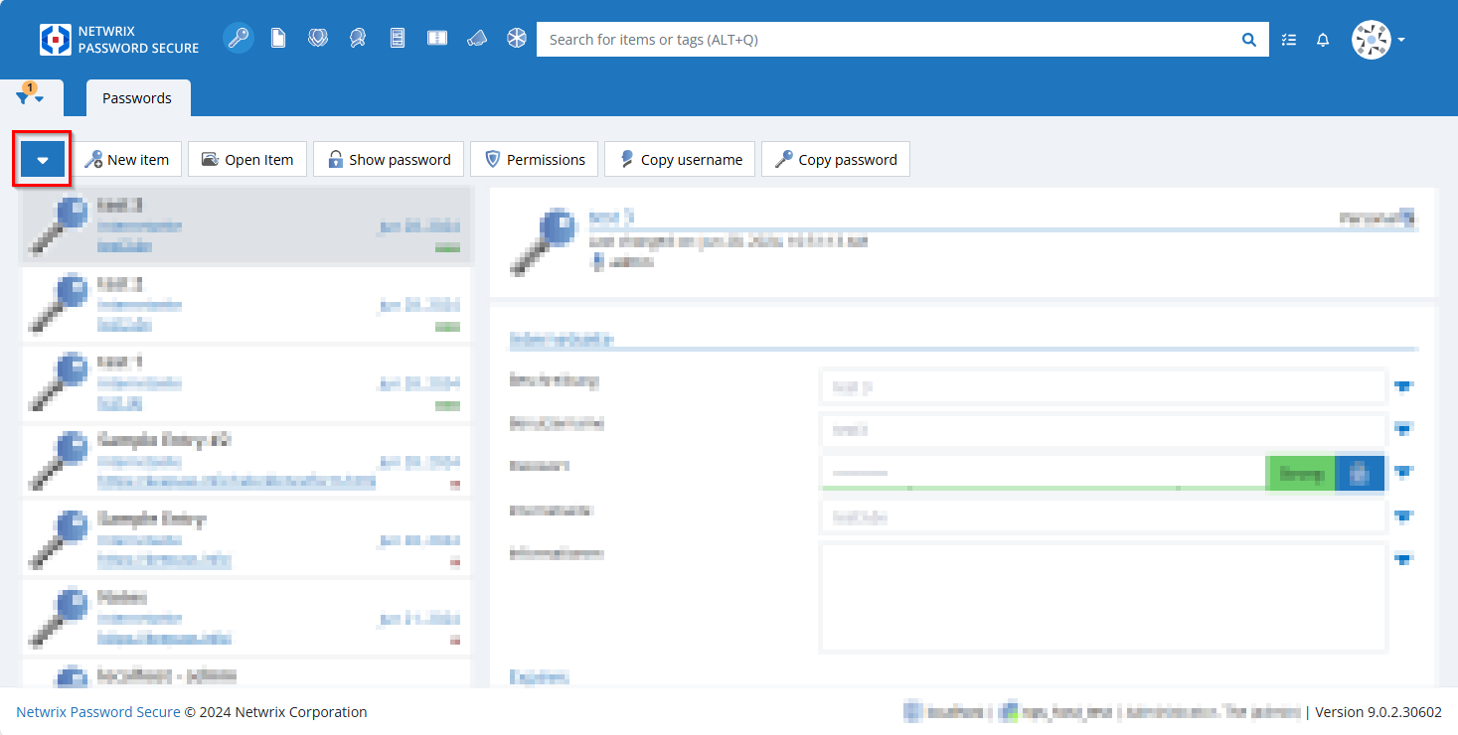The width and height of the screenshot is (1458, 735).
Task: Select the Sample Entry #2 password row
Action: click(246, 462)
